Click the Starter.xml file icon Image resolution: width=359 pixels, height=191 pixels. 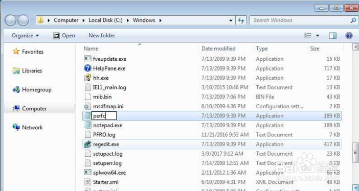coord(87,182)
